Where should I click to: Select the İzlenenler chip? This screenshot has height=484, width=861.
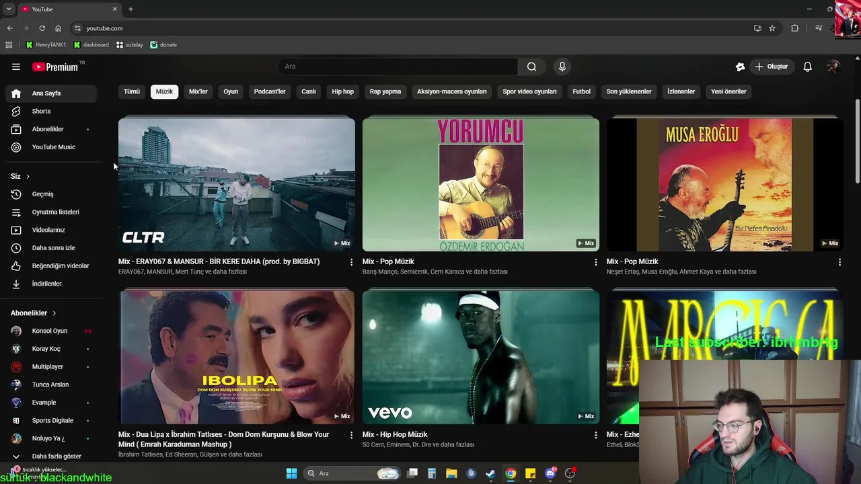(x=681, y=91)
